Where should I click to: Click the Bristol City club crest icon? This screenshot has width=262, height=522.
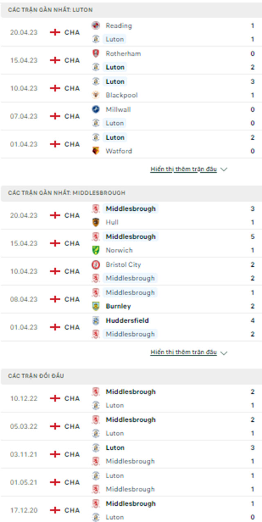(96, 265)
